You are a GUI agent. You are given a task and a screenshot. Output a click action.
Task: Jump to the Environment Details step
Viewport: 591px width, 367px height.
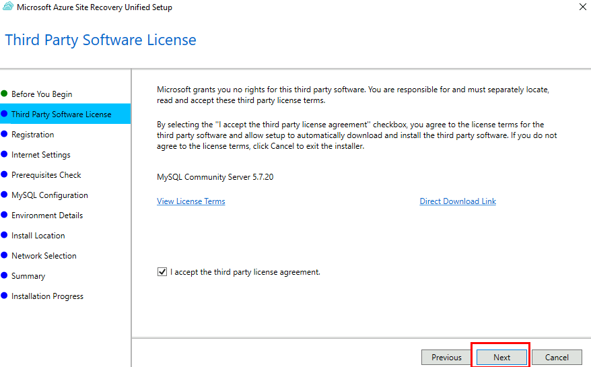pyautogui.click(x=47, y=215)
